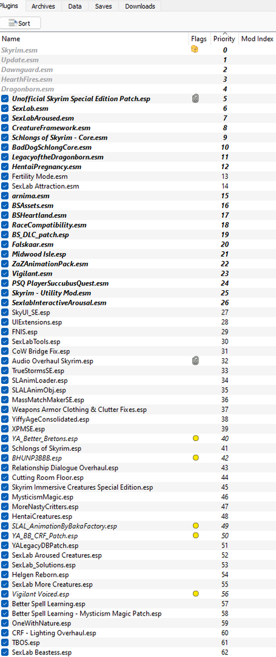Select the Fertility Mode.esm row

coord(138,176)
